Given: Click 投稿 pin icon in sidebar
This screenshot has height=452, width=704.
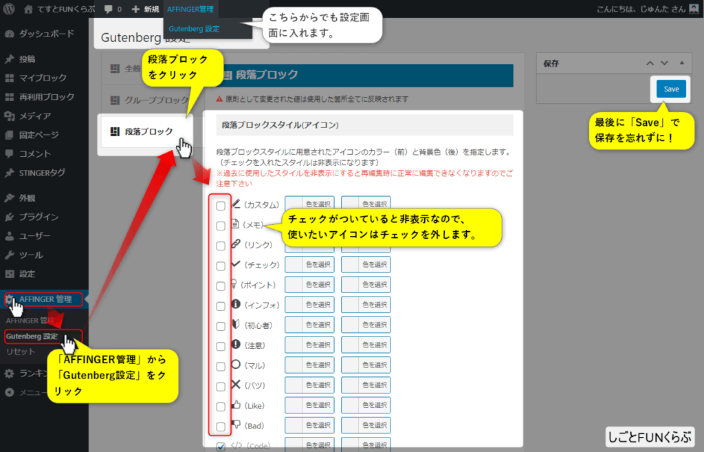Looking at the screenshot, I should pyautogui.click(x=10, y=59).
